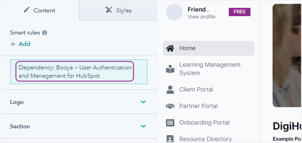Open the Styles tab
The height and width of the screenshot is (143, 302).
(x=118, y=11)
